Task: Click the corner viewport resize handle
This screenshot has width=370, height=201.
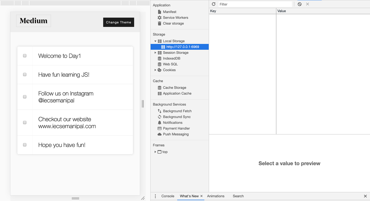Action: click(x=143, y=198)
